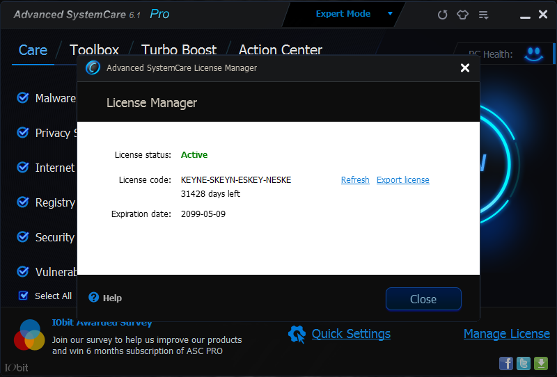Uncheck the Privacy checkbox
This screenshot has width=557, height=377.
(23, 132)
